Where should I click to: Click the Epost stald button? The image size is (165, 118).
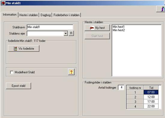(19, 86)
